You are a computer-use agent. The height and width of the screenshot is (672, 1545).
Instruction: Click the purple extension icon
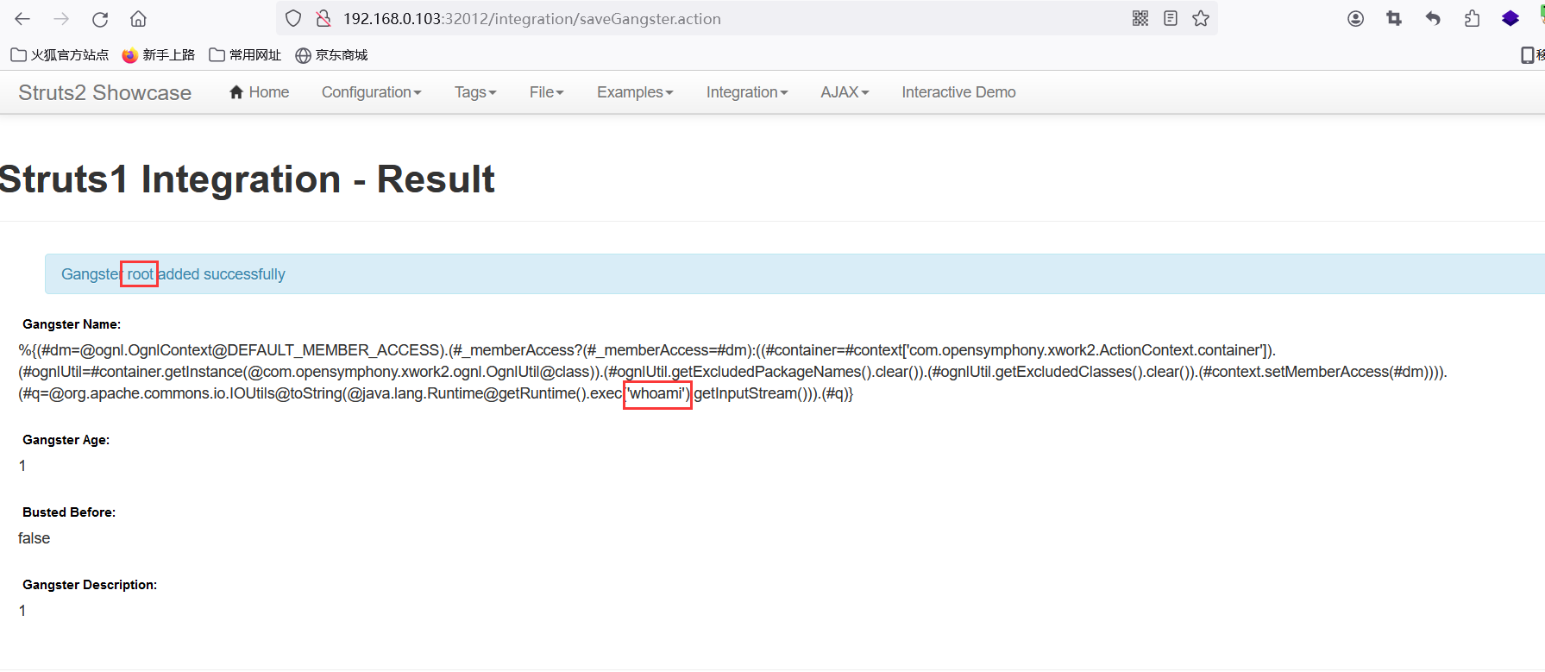click(1510, 18)
